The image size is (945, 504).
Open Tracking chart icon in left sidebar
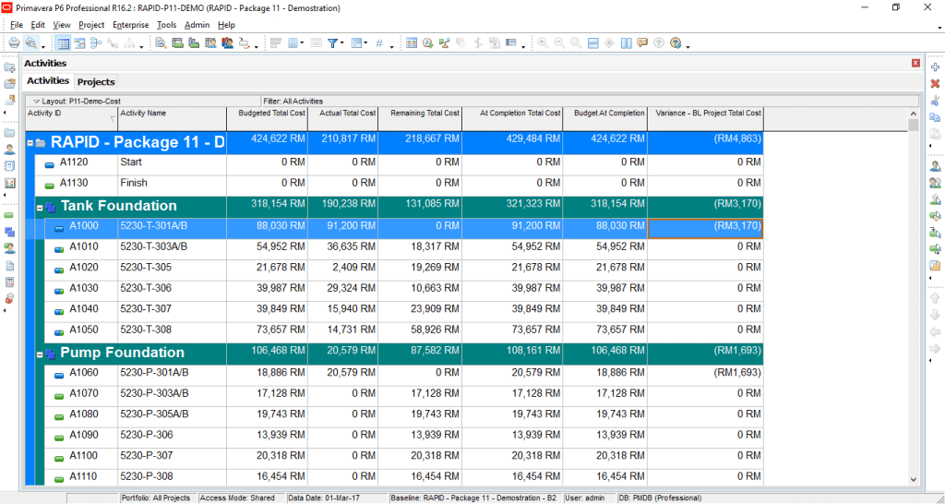(9, 184)
